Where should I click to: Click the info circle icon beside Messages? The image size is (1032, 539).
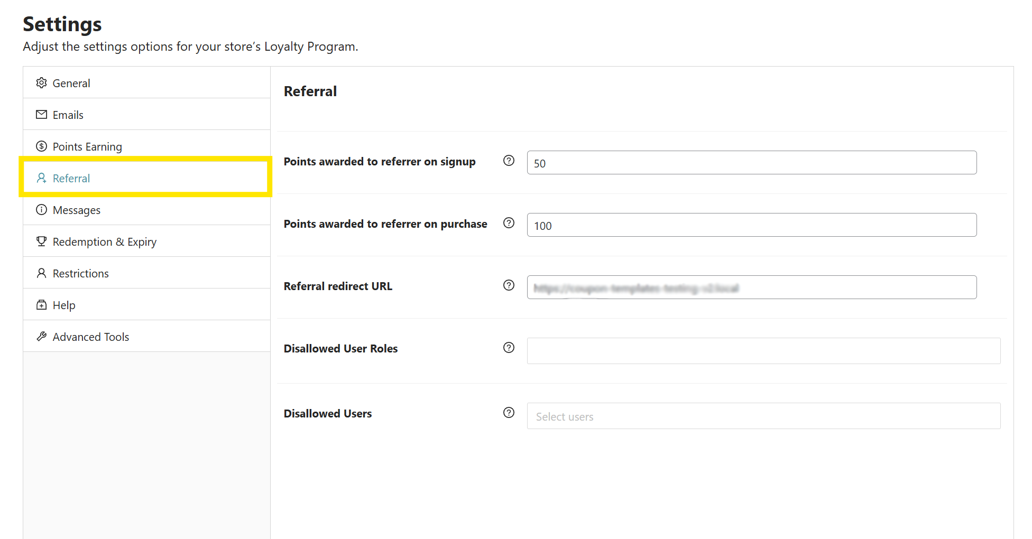coord(41,210)
